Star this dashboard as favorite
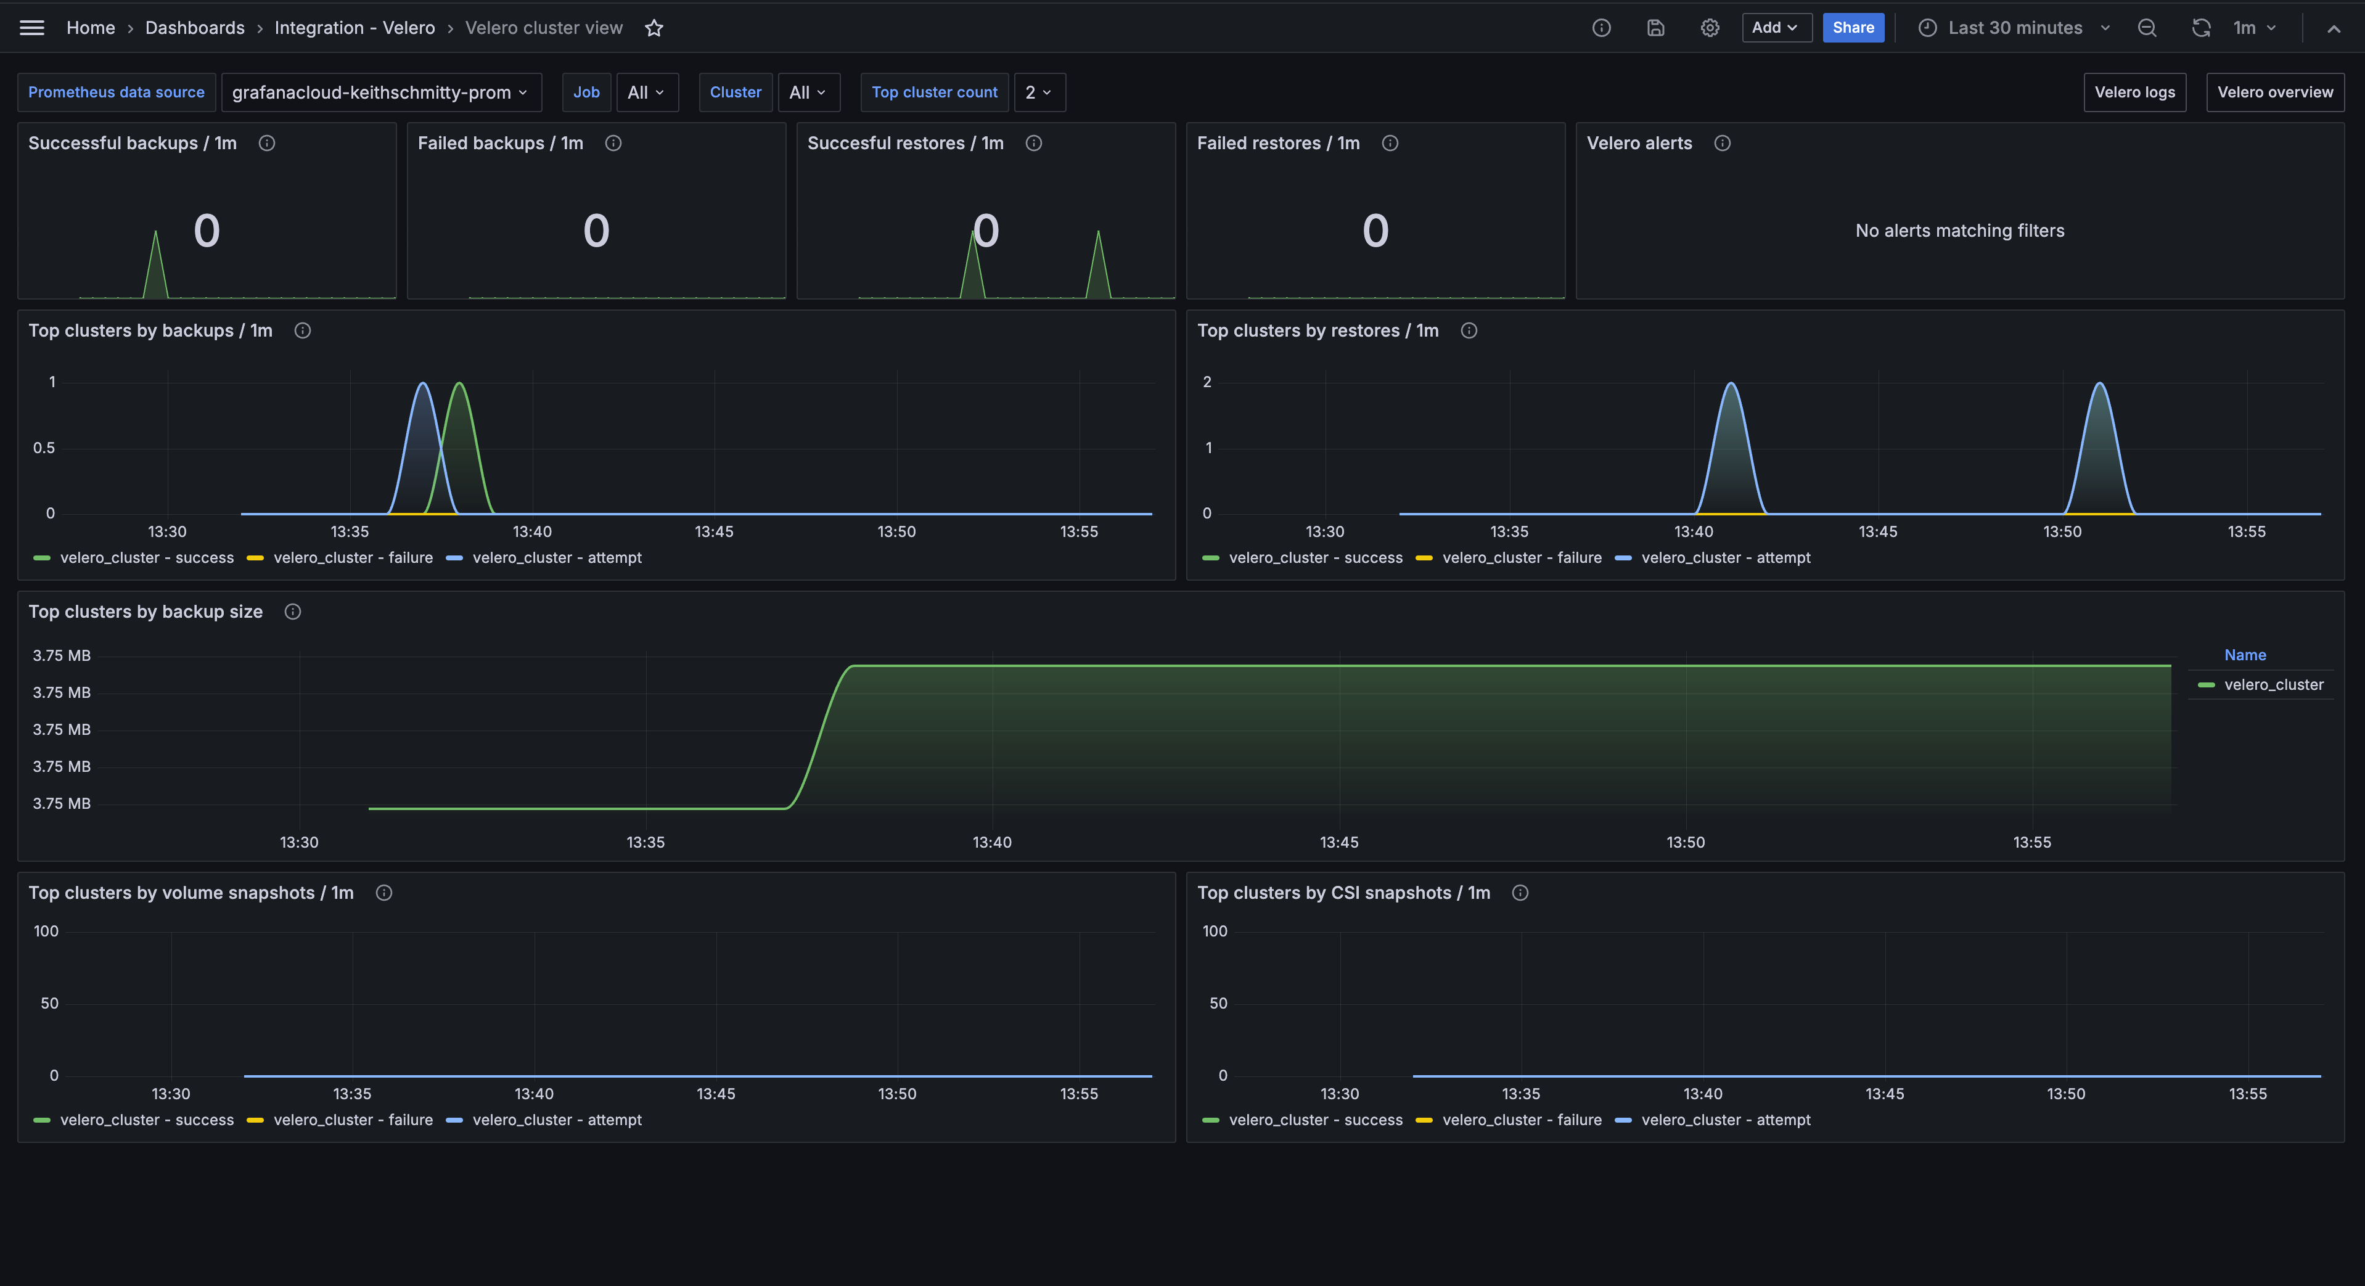The width and height of the screenshot is (2365, 1286). tap(654, 28)
